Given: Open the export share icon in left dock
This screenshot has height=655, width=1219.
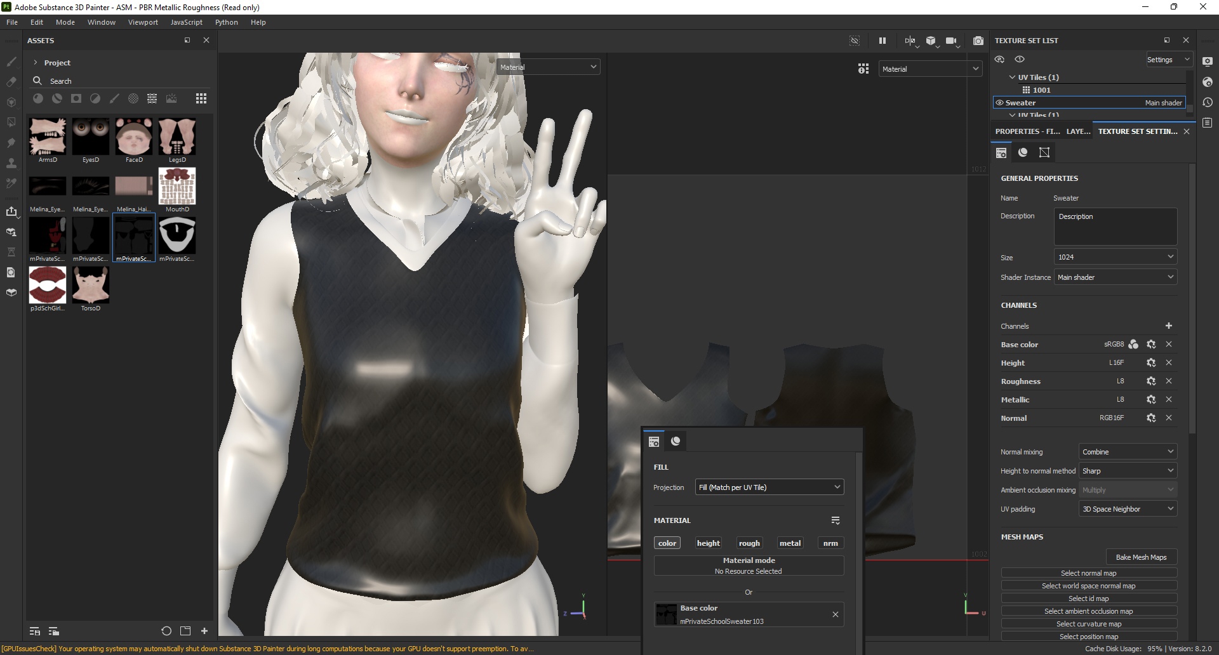Looking at the screenshot, I should 11,211.
